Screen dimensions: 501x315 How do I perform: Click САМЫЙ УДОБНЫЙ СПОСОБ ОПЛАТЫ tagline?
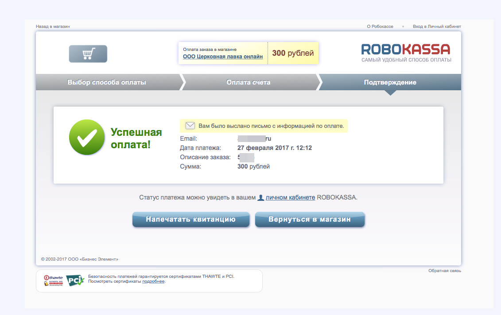(406, 60)
